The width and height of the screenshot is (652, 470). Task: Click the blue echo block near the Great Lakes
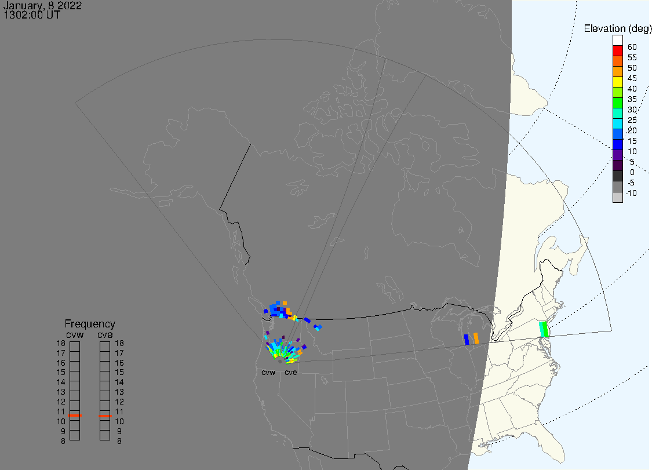(467, 340)
